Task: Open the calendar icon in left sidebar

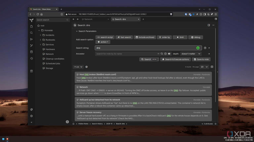Action: tap(31, 52)
